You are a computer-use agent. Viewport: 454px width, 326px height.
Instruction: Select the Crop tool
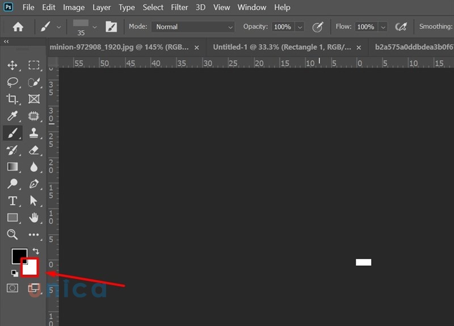(12, 99)
